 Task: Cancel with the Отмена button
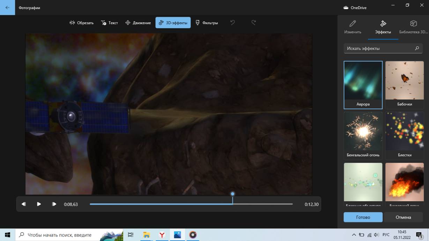point(403,217)
